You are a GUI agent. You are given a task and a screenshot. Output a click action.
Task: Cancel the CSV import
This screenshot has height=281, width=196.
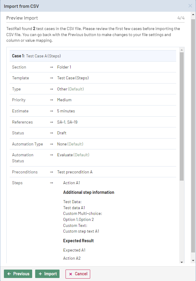[78, 274]
